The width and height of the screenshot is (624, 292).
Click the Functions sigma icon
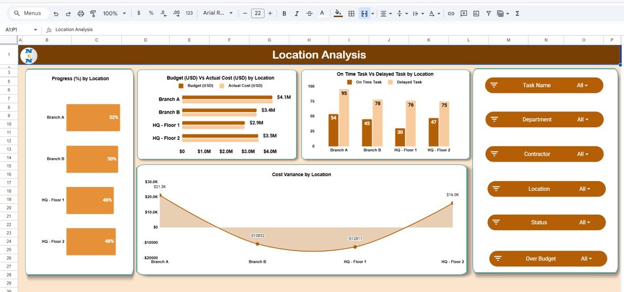516,13
